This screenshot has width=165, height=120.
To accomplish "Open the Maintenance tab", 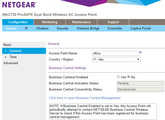I will click(x=81, y=22).
